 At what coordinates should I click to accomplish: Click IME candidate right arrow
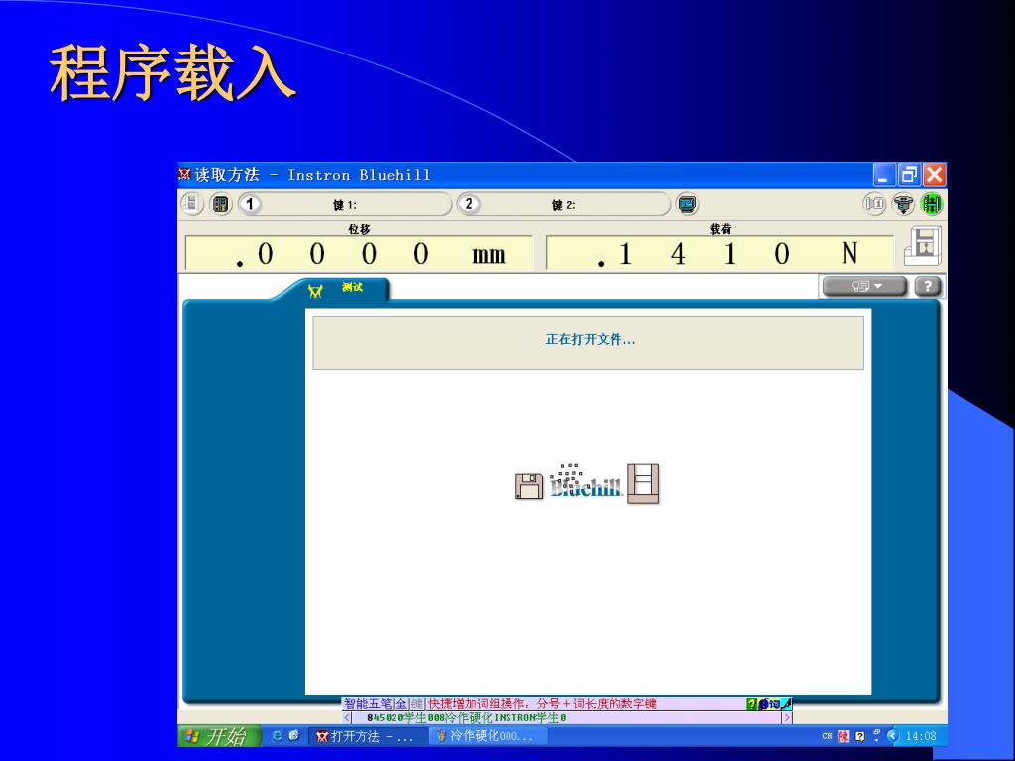787,717
